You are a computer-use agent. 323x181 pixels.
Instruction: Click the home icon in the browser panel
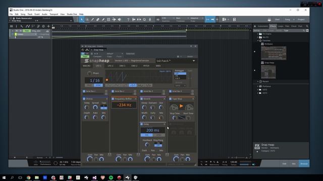click(x=255, y=26)
